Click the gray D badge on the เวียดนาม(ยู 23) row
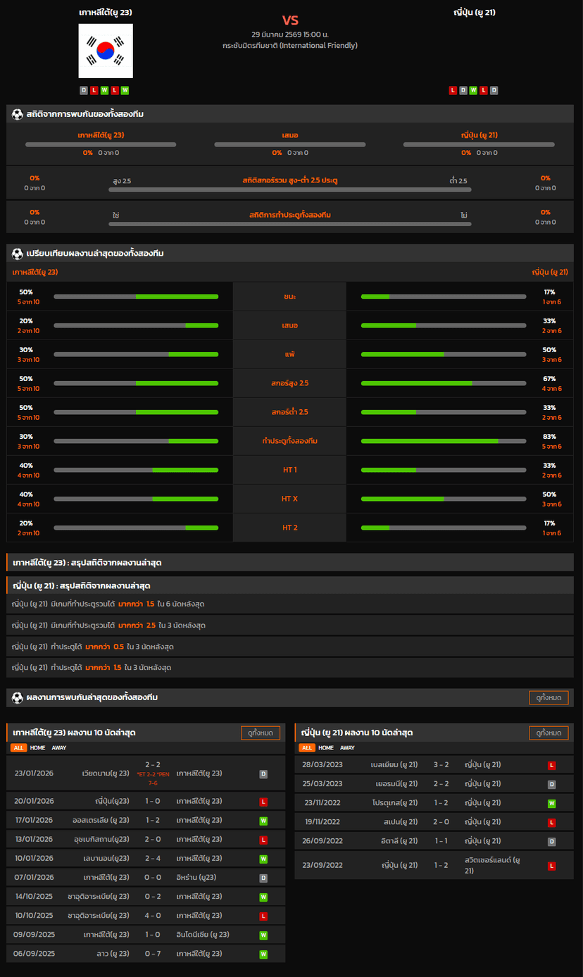The width and height of the screenshot is (583, 977). pos(263,773)
